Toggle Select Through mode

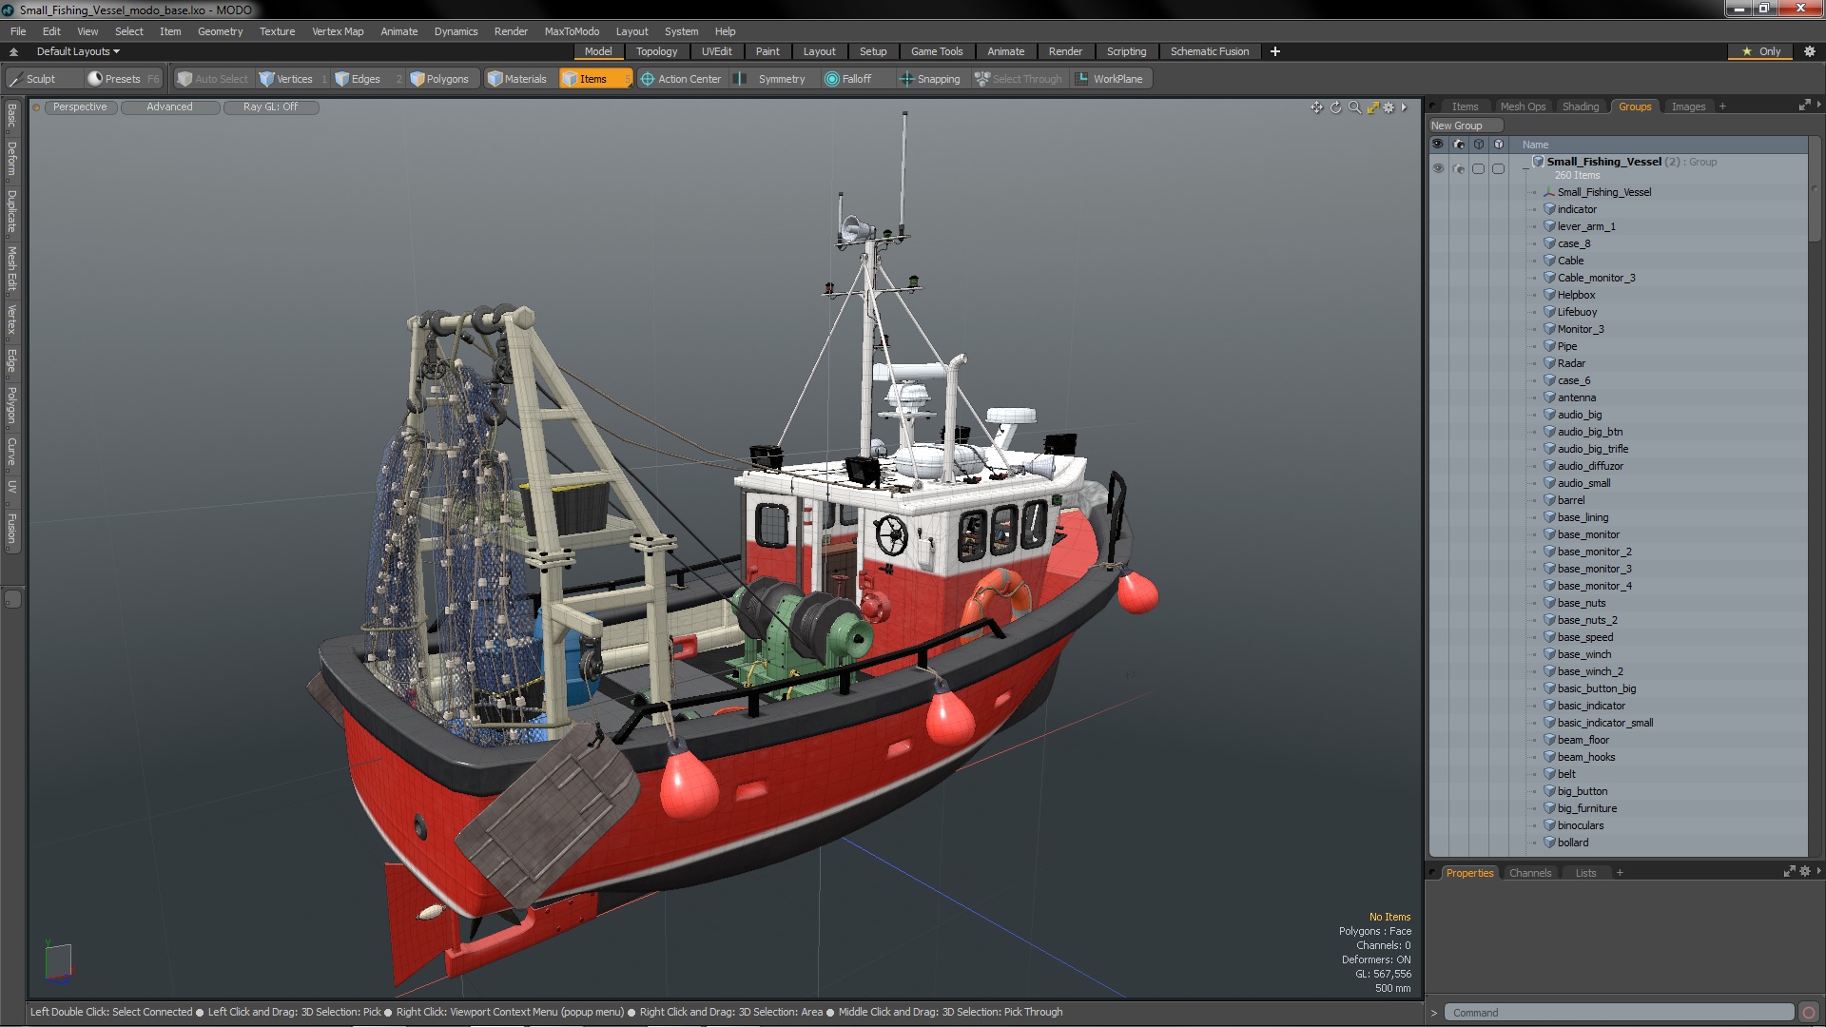[x=1019, y=79]
